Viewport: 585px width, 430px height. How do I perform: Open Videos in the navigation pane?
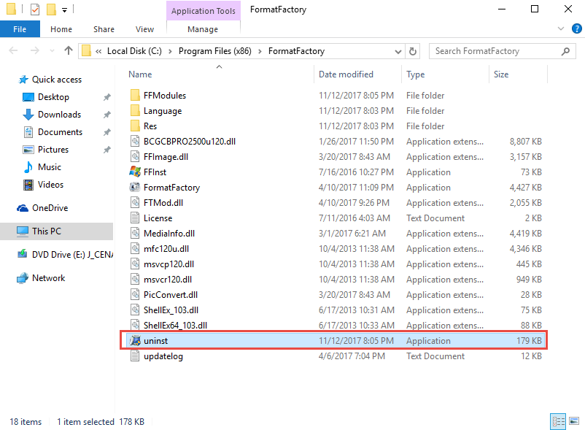pyautogui.click(x=50, y=185)
